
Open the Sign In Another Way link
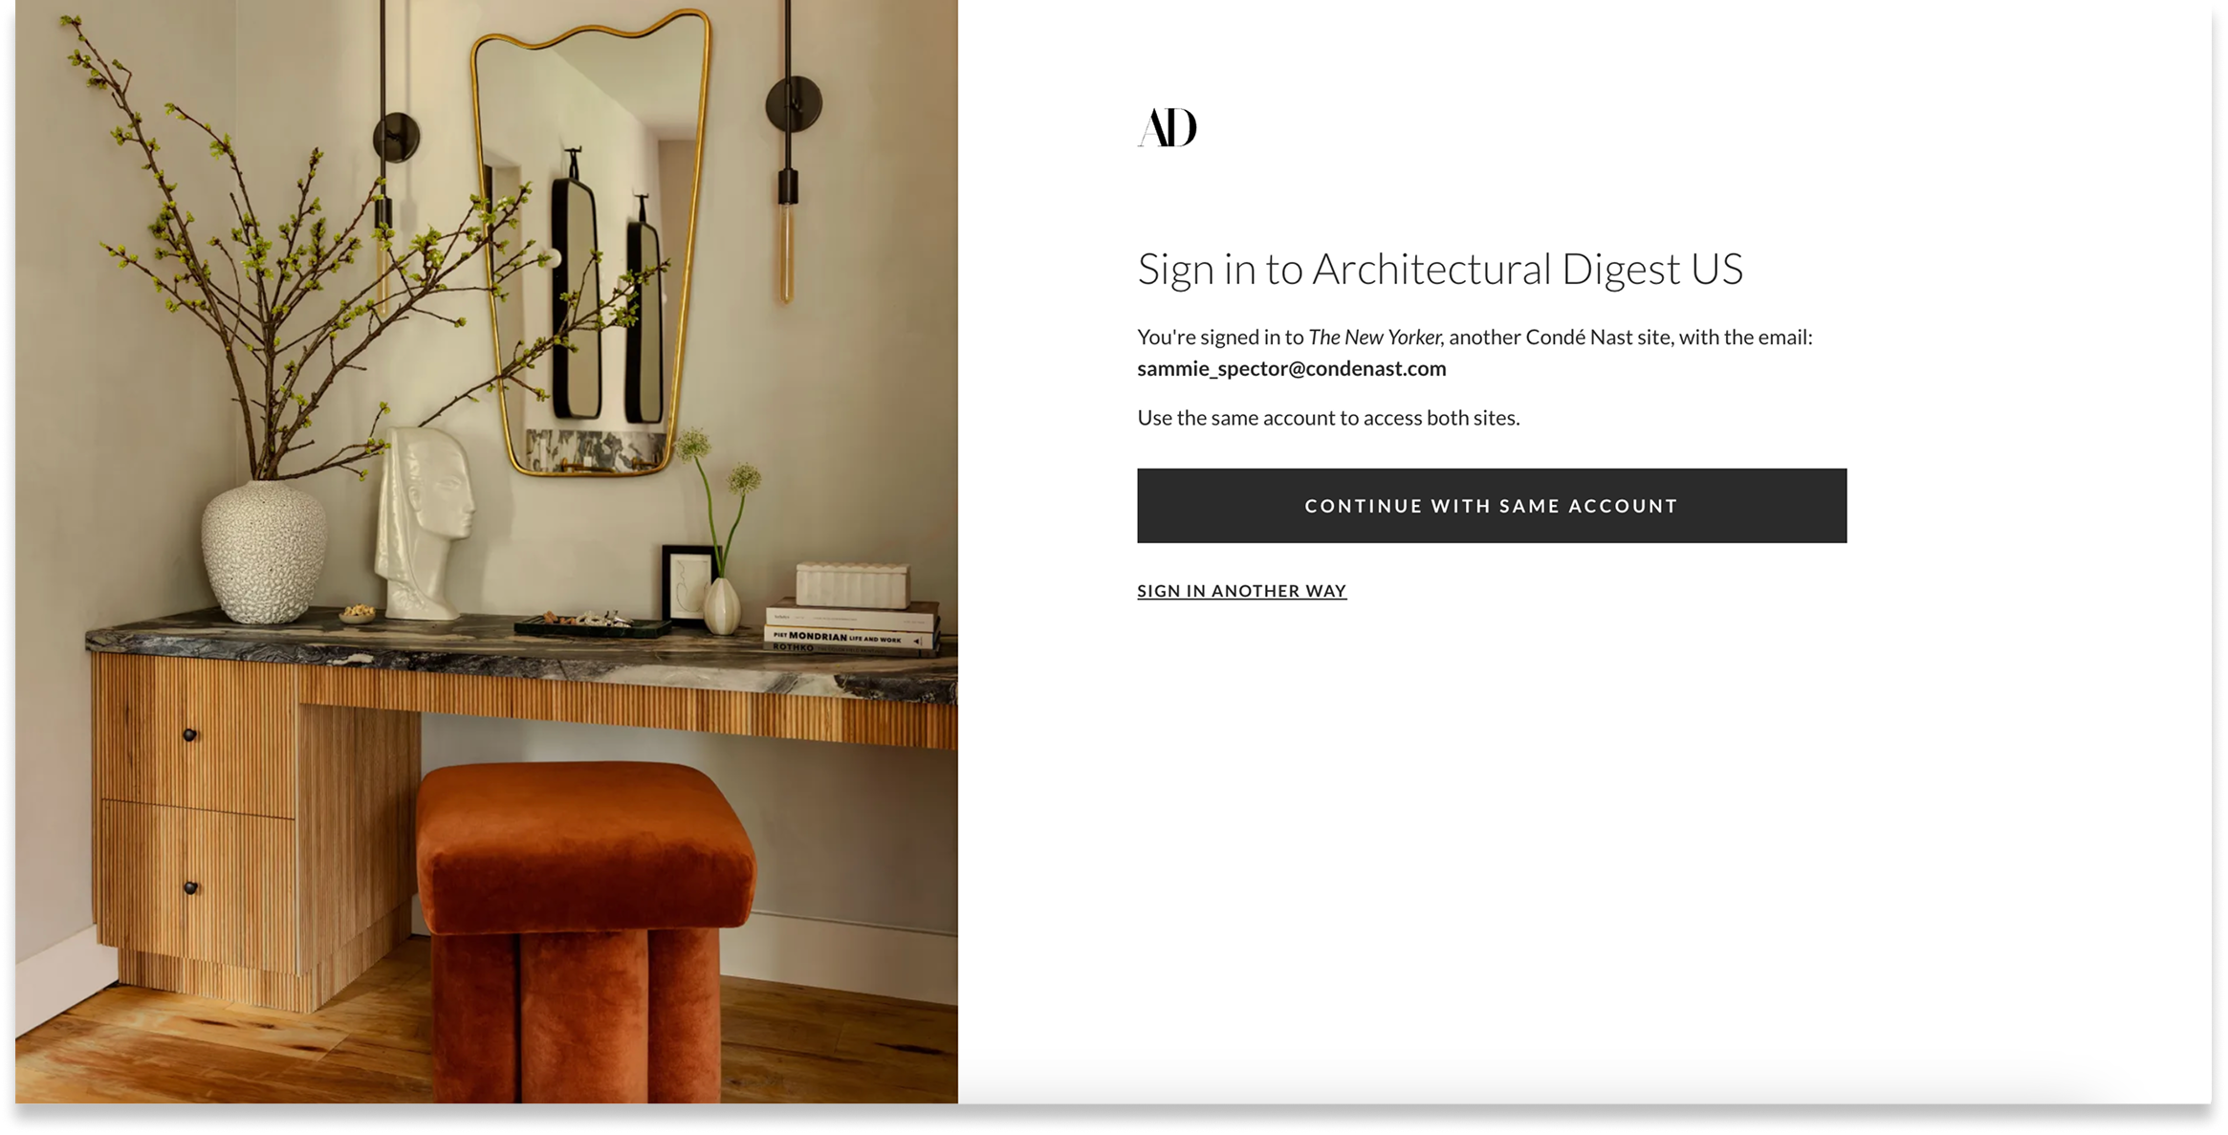[x=1241, y=591]
